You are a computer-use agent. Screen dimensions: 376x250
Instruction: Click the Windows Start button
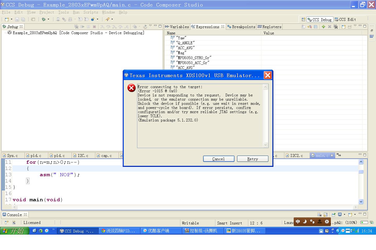coord(15,231)
